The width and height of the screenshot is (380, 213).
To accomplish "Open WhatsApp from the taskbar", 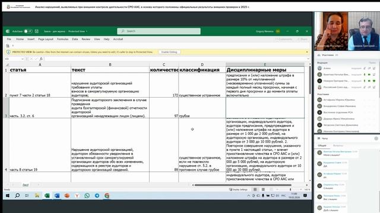I will point(87,196).
